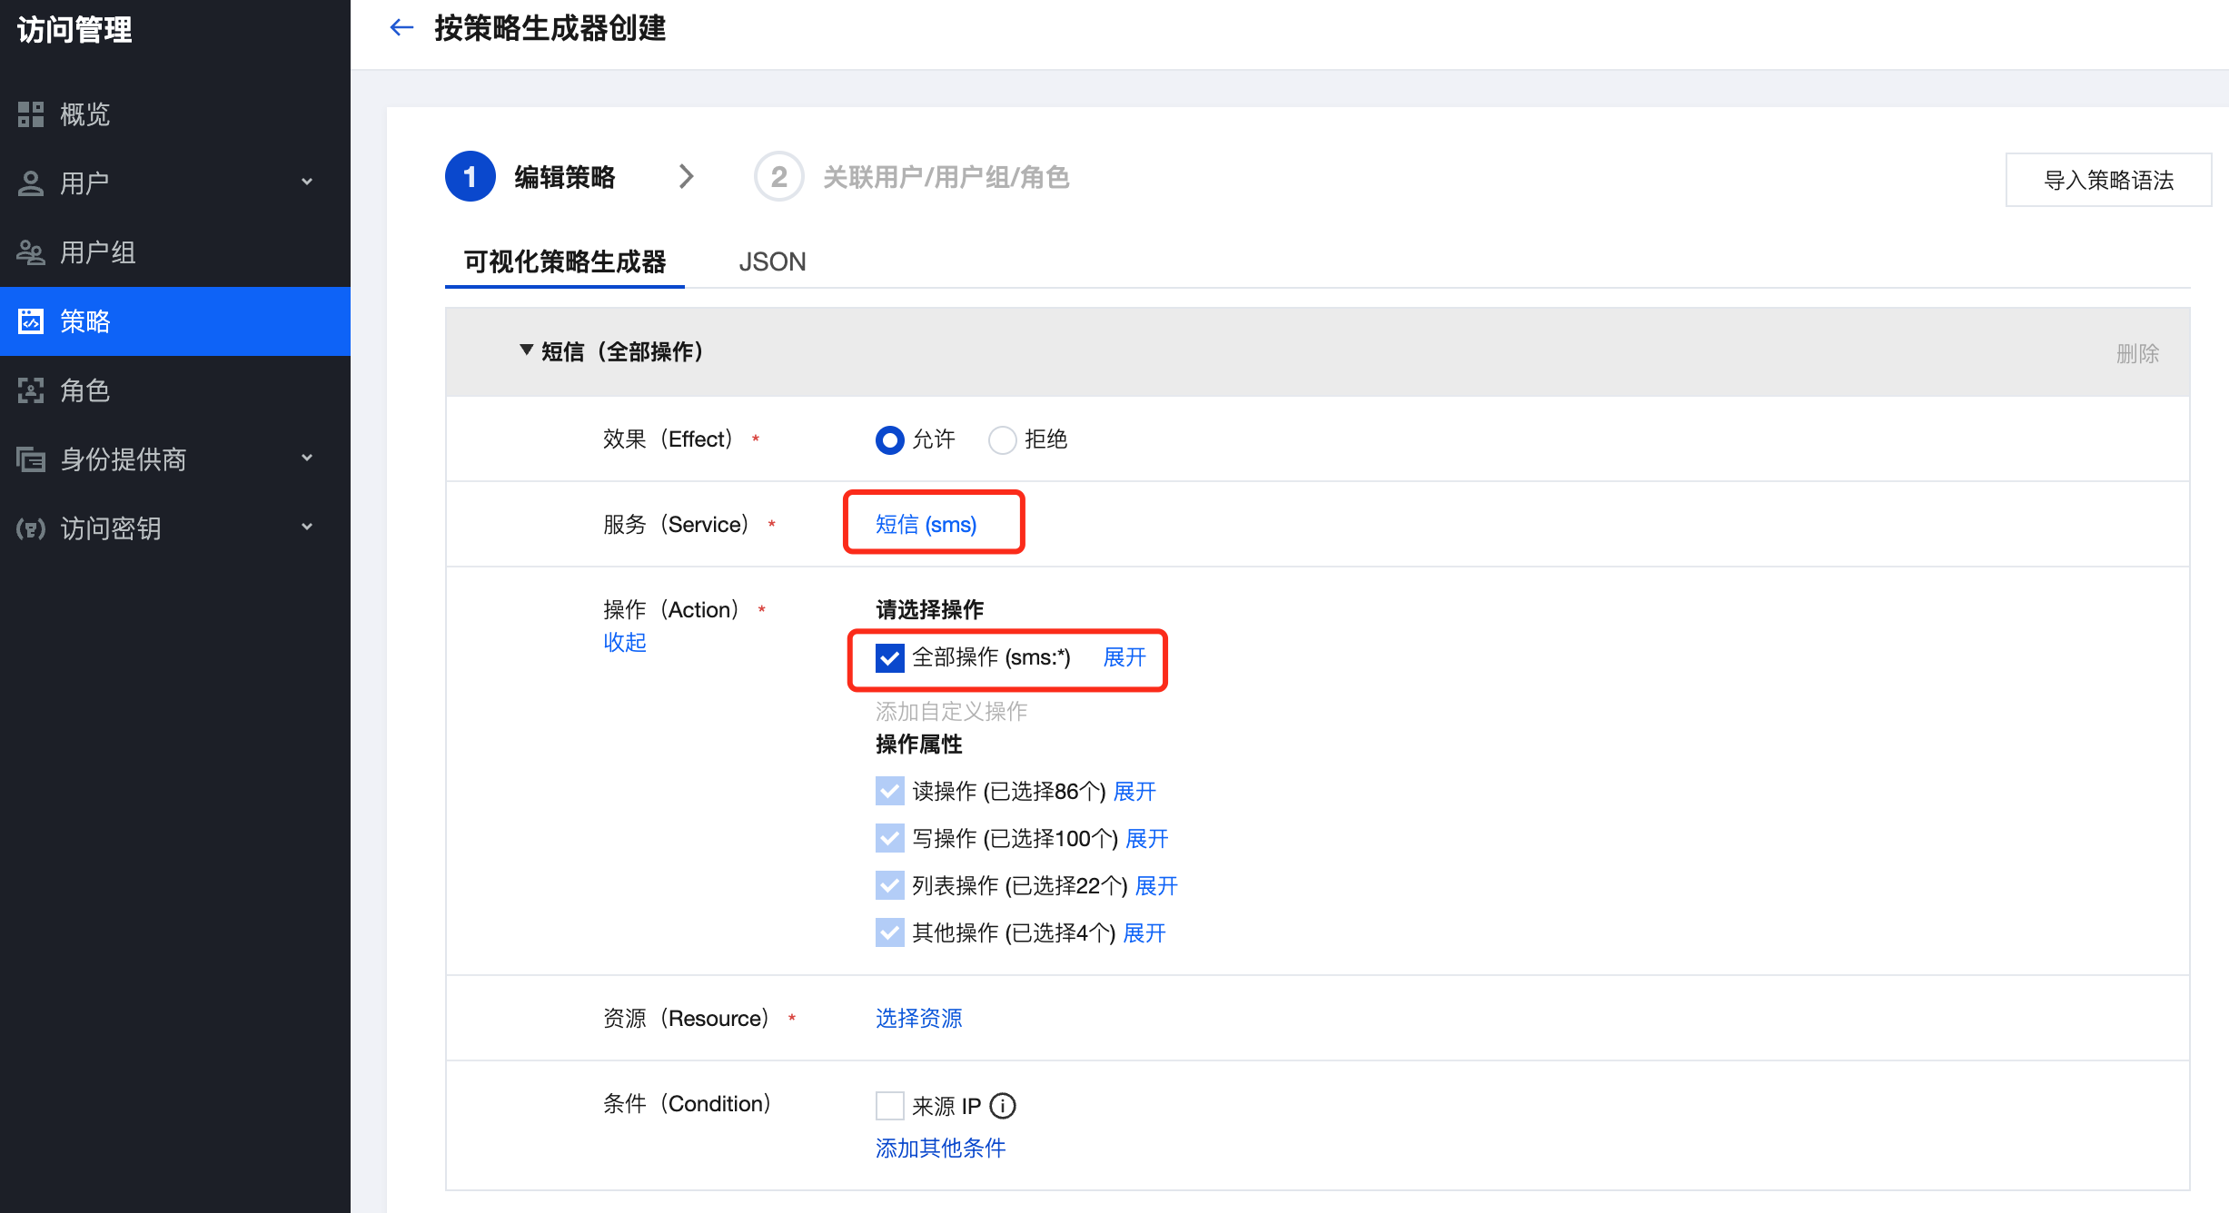Click the policy icon in sidebar
Viewport: 2229px width, 1213px height.
pyautogui.click(x=31, y=321)
